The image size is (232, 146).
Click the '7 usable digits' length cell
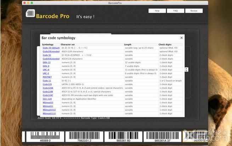point(132,66)
